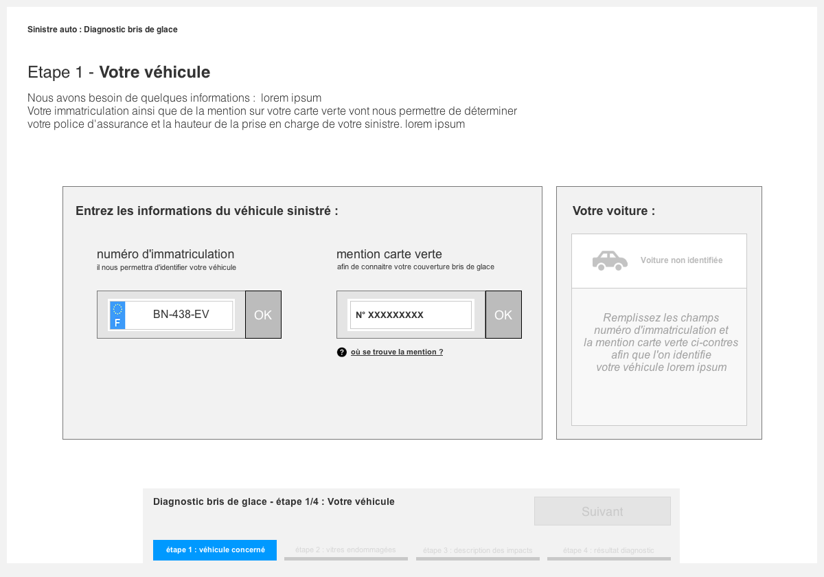Click the Suivant button

(602, 511)
